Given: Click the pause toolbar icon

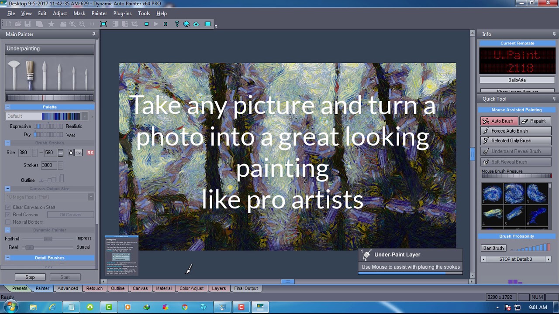Looking at the screenshot, I should point(166,24).
